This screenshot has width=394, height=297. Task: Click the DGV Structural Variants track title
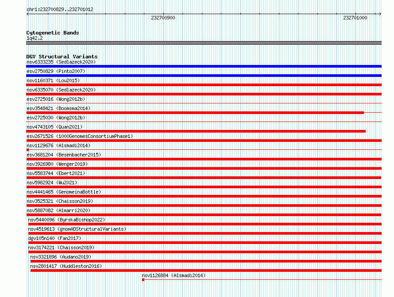[x=62, y=57]
